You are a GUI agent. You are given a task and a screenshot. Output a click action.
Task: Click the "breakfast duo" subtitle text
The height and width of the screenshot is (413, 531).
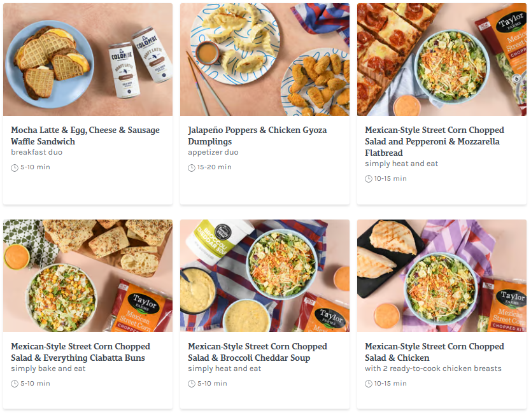click(x=36, y=153)
